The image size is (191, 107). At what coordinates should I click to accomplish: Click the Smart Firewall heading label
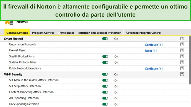pyautogui.click(x=14, y=39)
